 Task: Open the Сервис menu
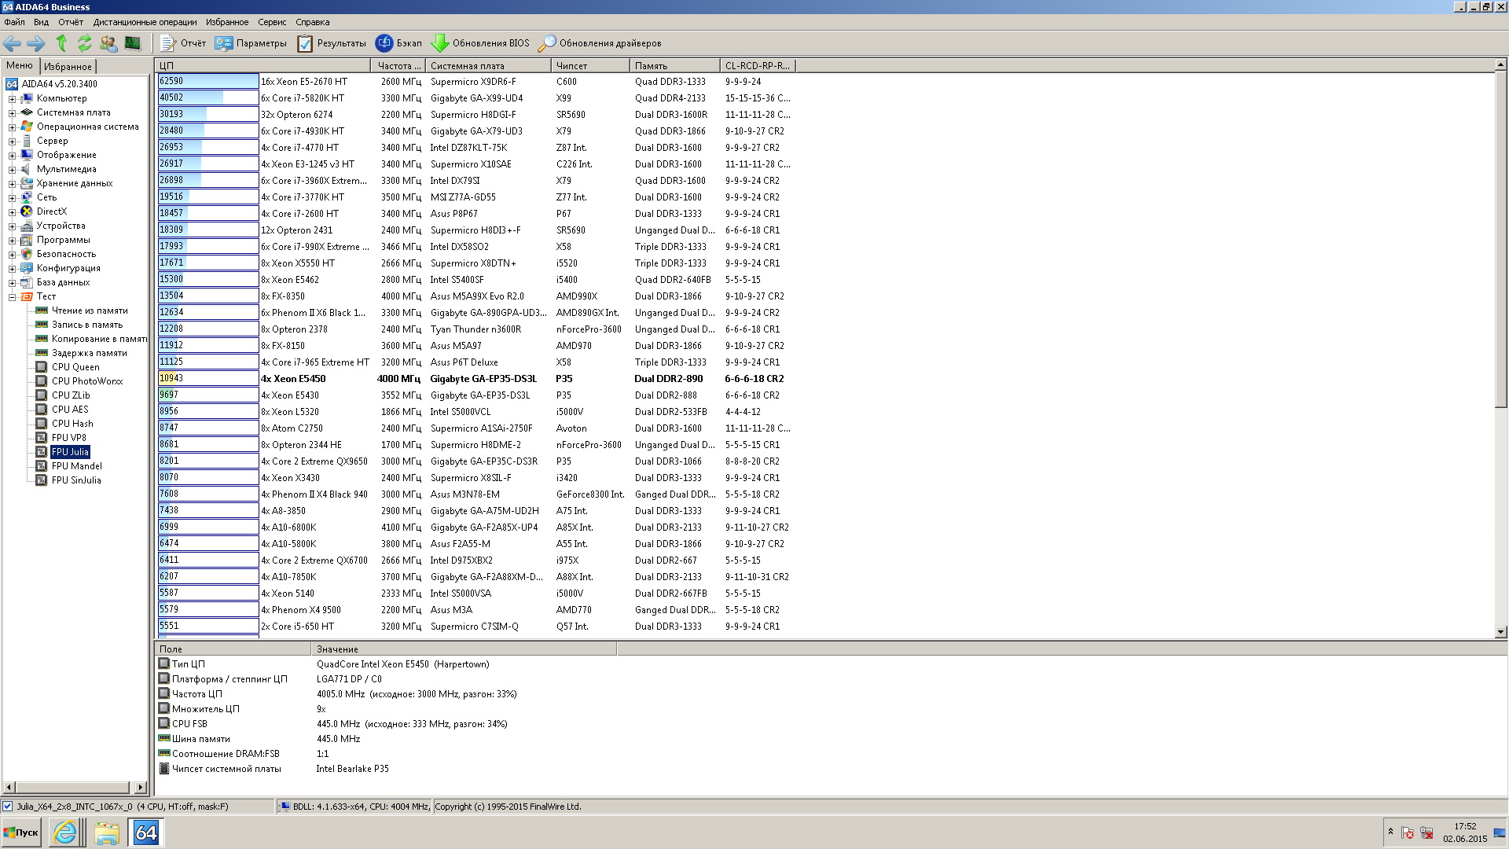(x=272, y=22)
